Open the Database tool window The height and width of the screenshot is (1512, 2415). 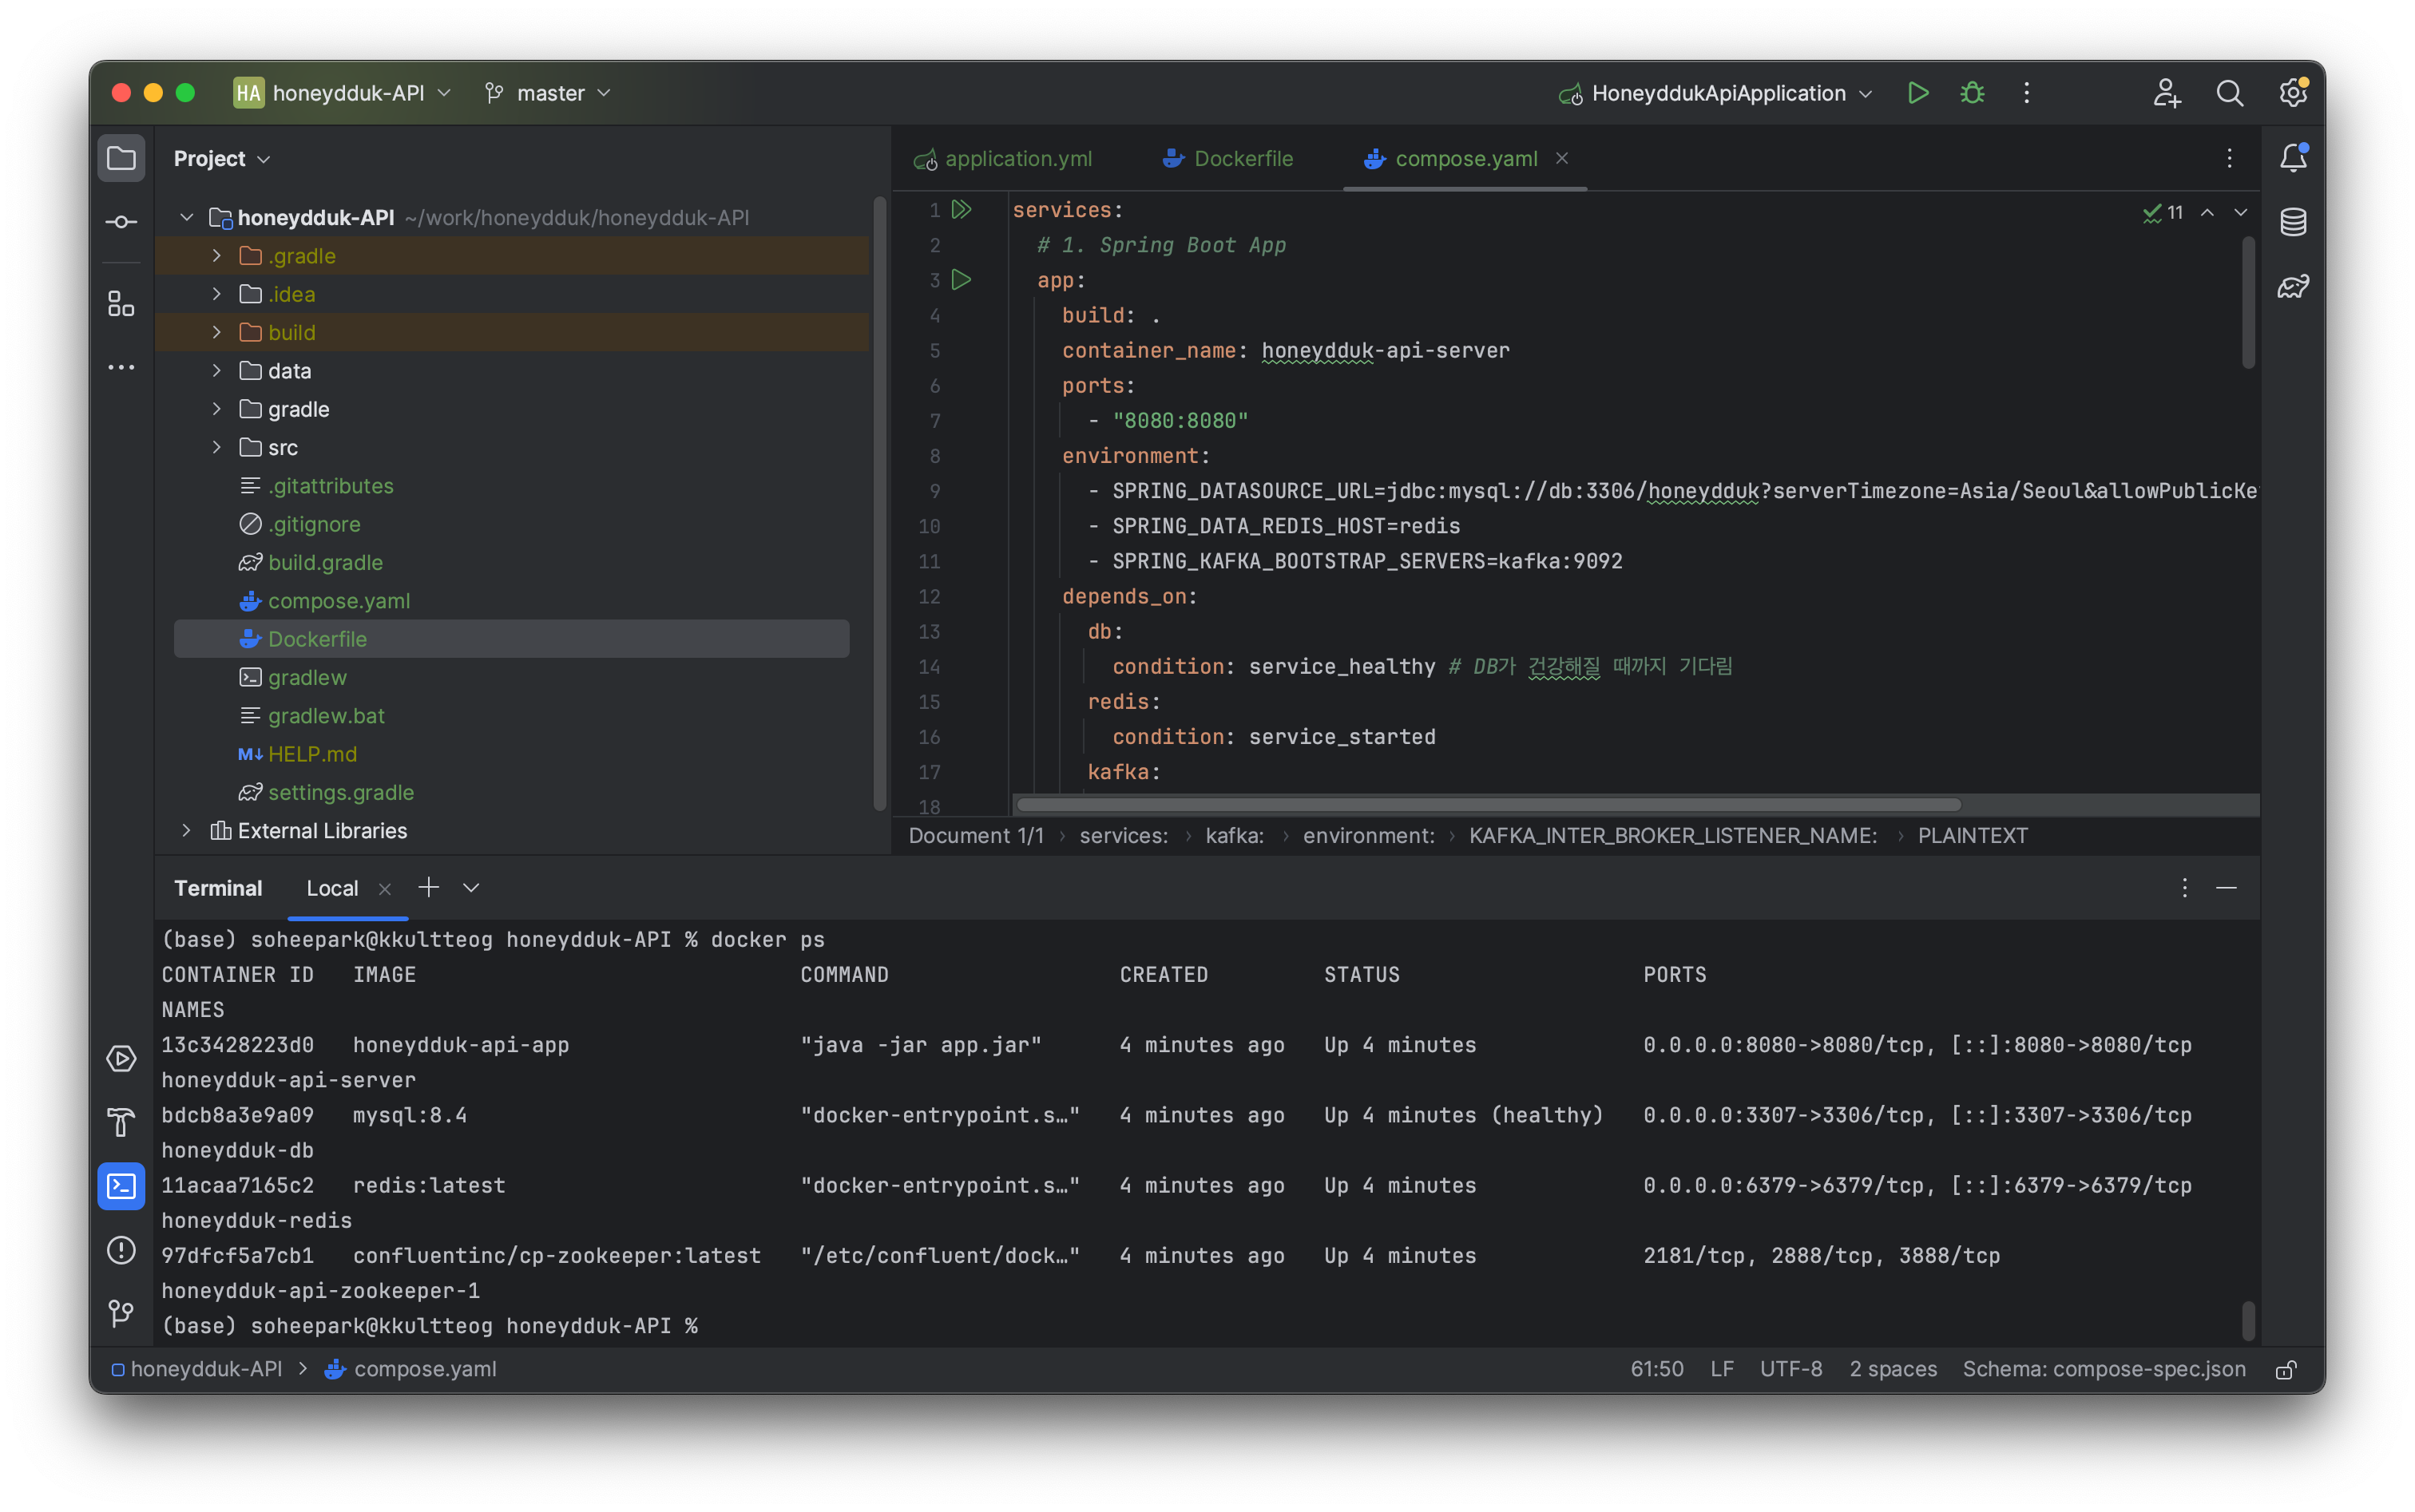tap(2293, 222)
